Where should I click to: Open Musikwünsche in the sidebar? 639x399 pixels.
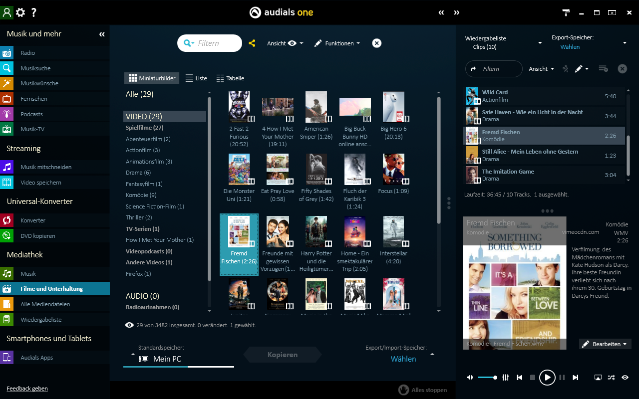pyautogui.click(x=55, y=83)
